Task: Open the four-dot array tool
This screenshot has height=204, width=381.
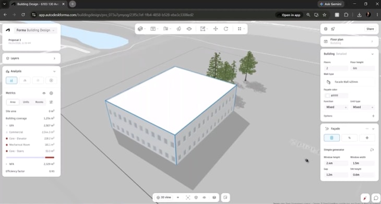Action: tap(240, 29)
